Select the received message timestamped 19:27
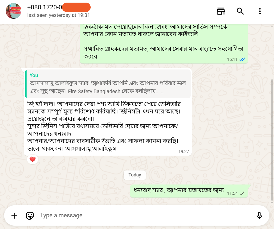The width and height of the screenshot is (274, 229). coord(104,125)
